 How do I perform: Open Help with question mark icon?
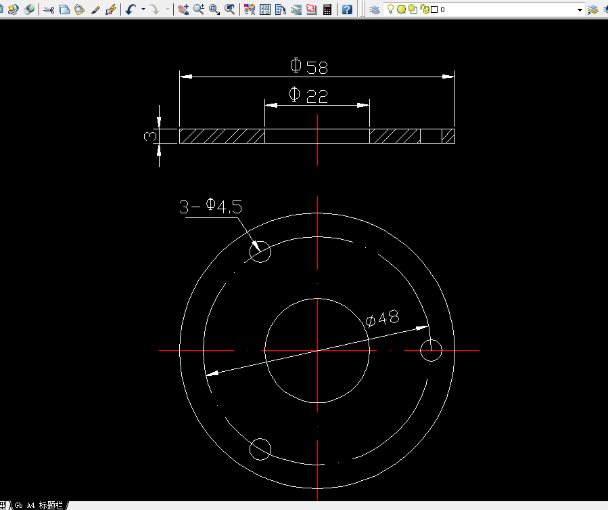(x=347, y=9)
